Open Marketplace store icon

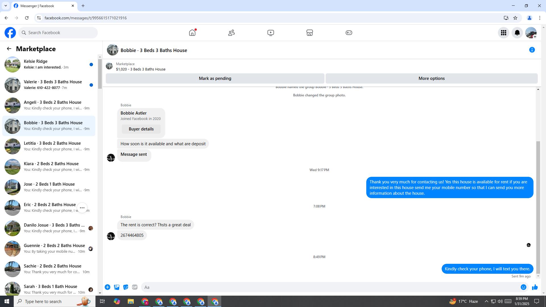click(x=310, y=33)
